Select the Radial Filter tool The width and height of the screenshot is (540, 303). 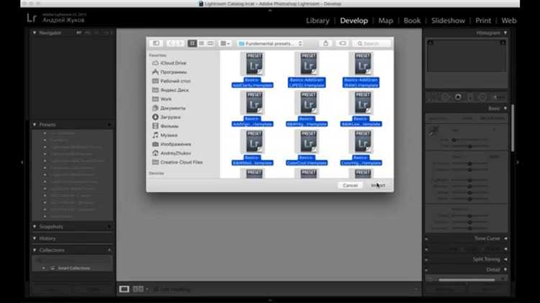click(x=482, y=97)
